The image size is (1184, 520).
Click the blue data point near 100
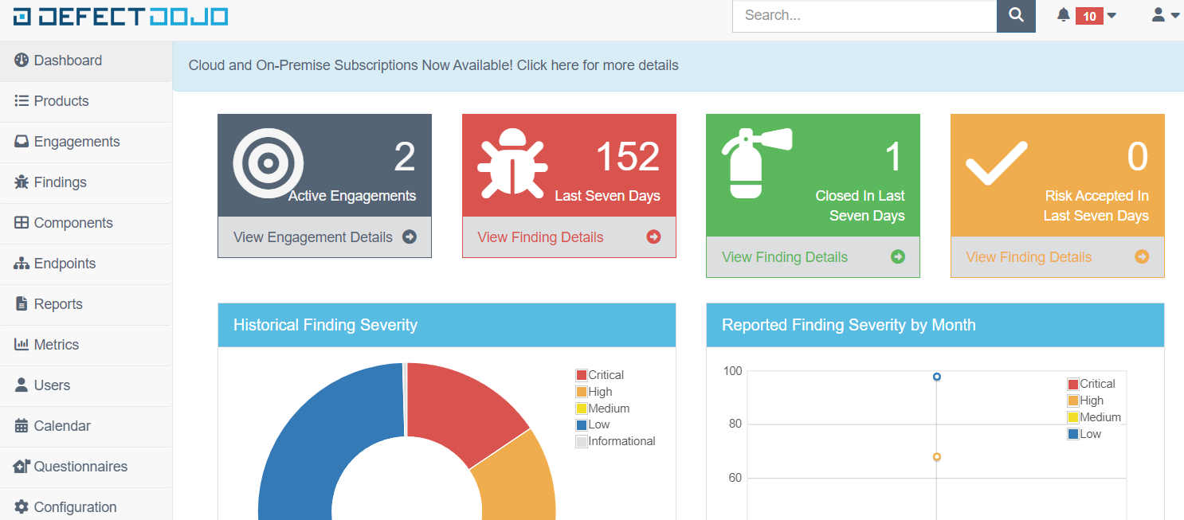pos(937,377)
